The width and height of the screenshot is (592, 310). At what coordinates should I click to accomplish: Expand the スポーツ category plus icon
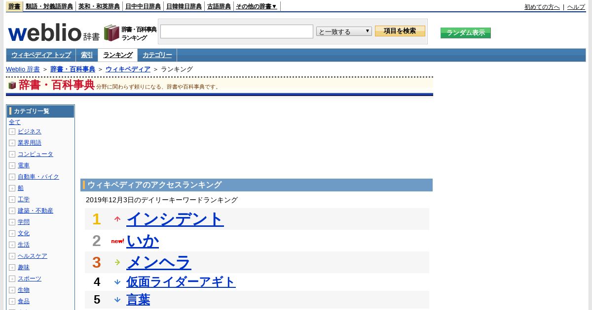click(x=12, y=279)
